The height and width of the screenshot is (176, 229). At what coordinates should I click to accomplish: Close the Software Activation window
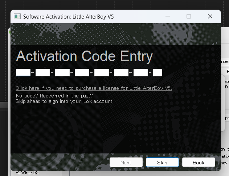[x=210, y=16]
